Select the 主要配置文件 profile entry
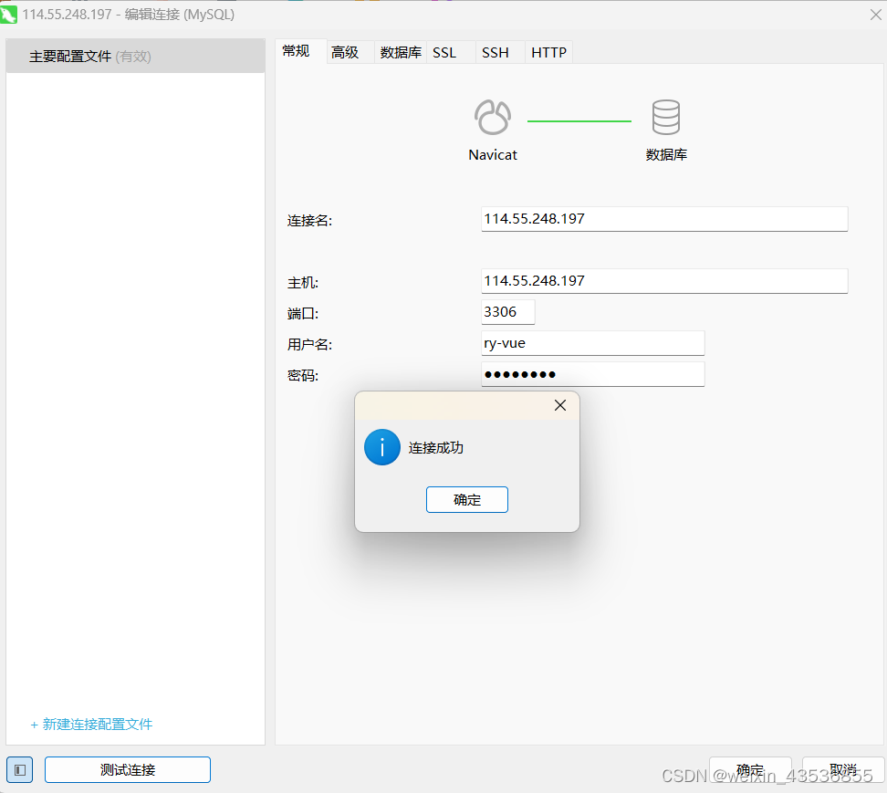Image resolution: width=887 pixels, height=793 pixels. coord(135,56)
